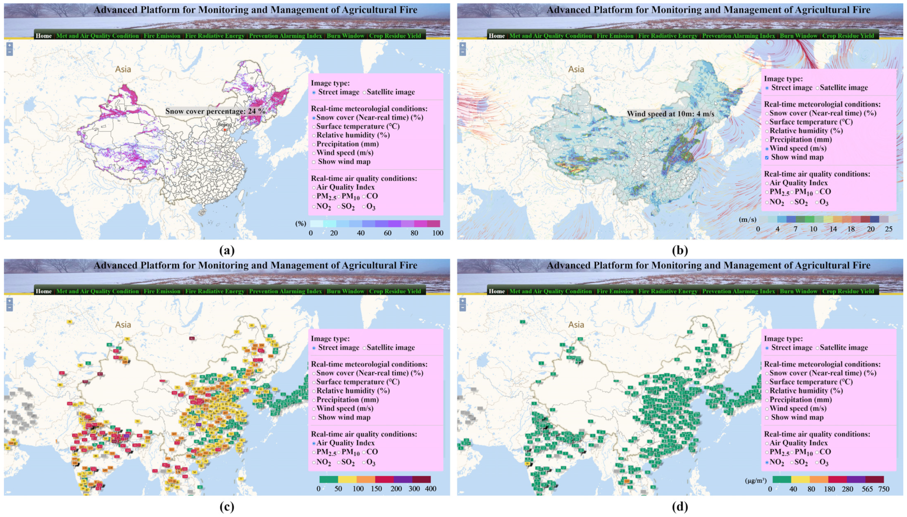Zoom in on map in panel (a)
The width and height of the screenshot is (907, 517).
pos(10,45)
